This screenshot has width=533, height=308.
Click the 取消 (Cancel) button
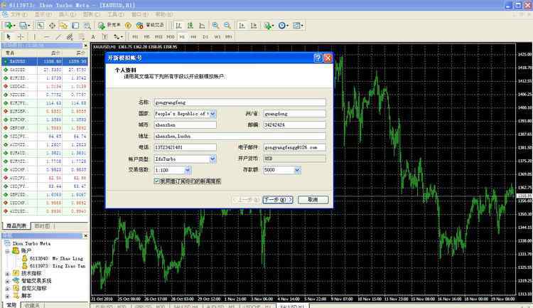(x=313, y=200)
